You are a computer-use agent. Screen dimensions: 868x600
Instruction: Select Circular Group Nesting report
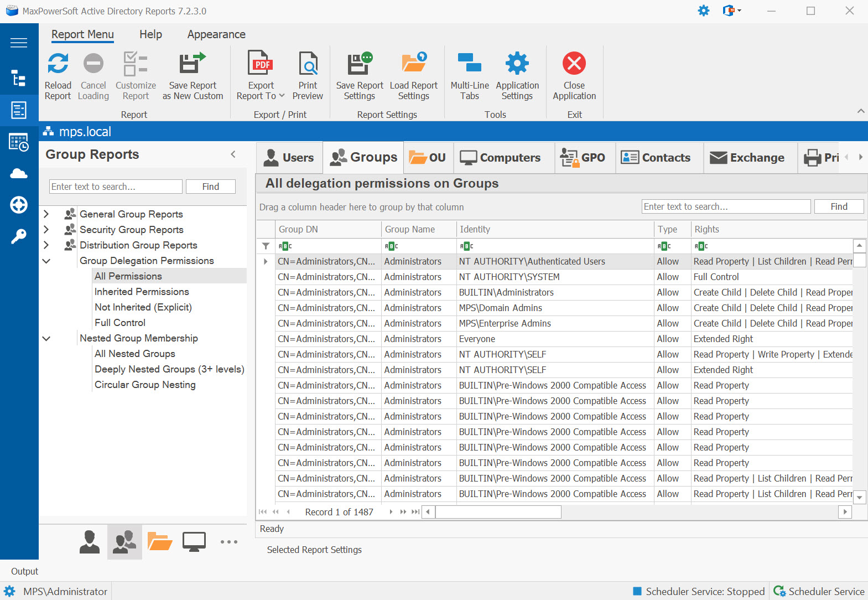pyautogui.click(x=145, y=385)
